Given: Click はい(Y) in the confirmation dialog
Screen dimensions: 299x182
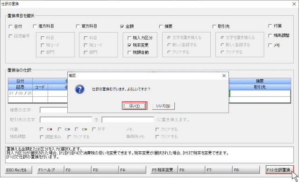Looking at the screenshot, I should click(135, 106).
